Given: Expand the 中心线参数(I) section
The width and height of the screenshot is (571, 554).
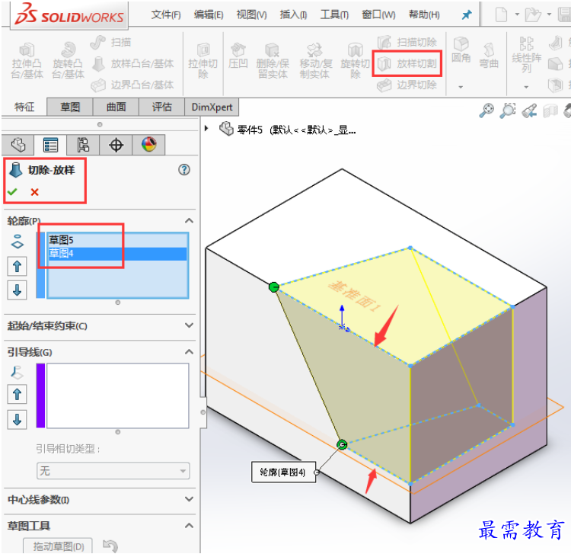Looking at the screenshot, I should [x=189, y=499].
